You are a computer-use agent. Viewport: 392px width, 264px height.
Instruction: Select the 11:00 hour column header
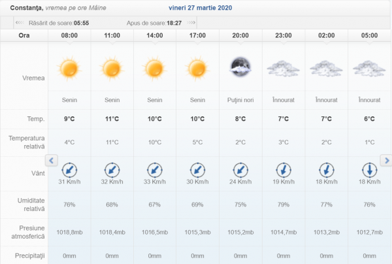click(112, 35)
